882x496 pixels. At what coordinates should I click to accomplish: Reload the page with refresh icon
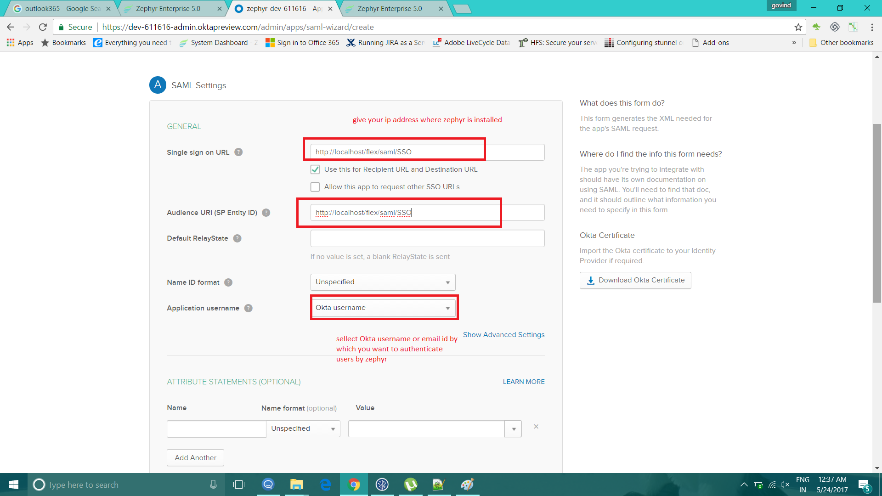click(x=43, y=27)
